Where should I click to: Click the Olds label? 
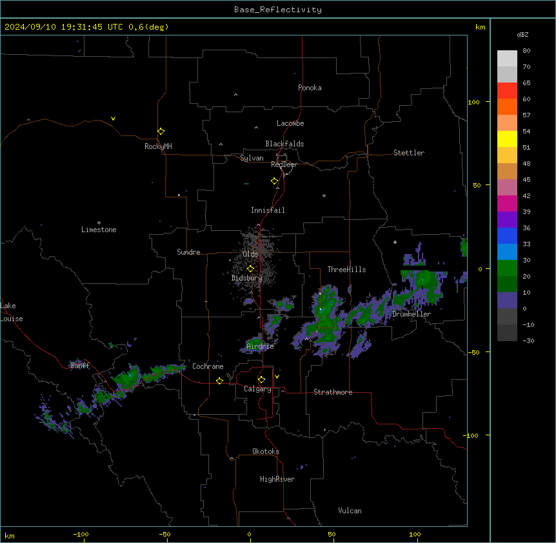coord(250,254)
